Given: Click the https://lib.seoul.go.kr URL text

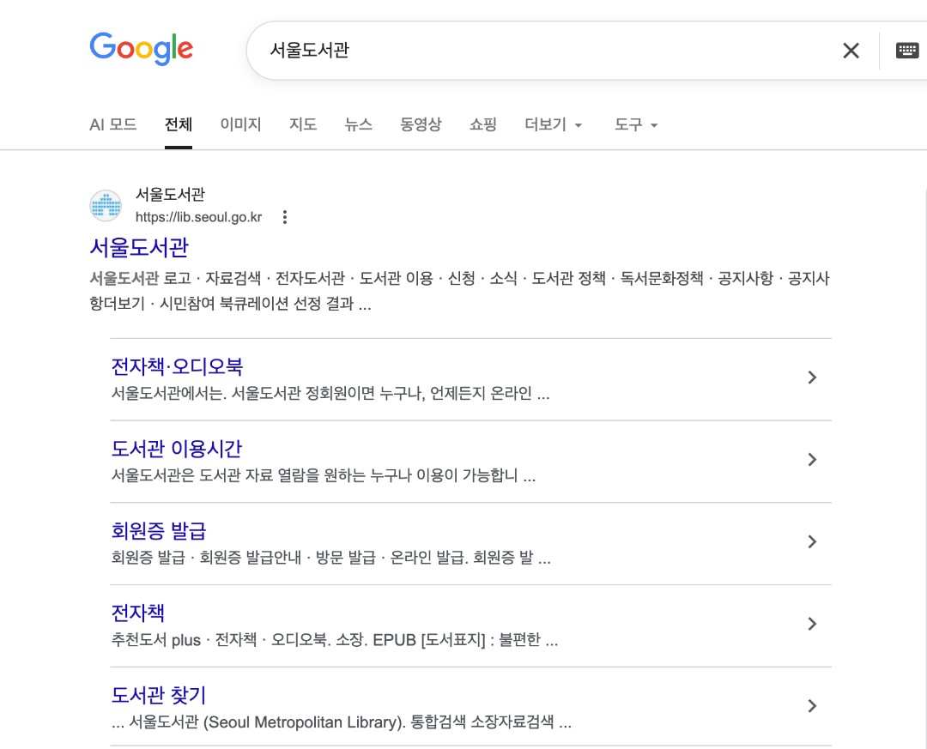Looking at the screenshot, I should coord(198,217).
